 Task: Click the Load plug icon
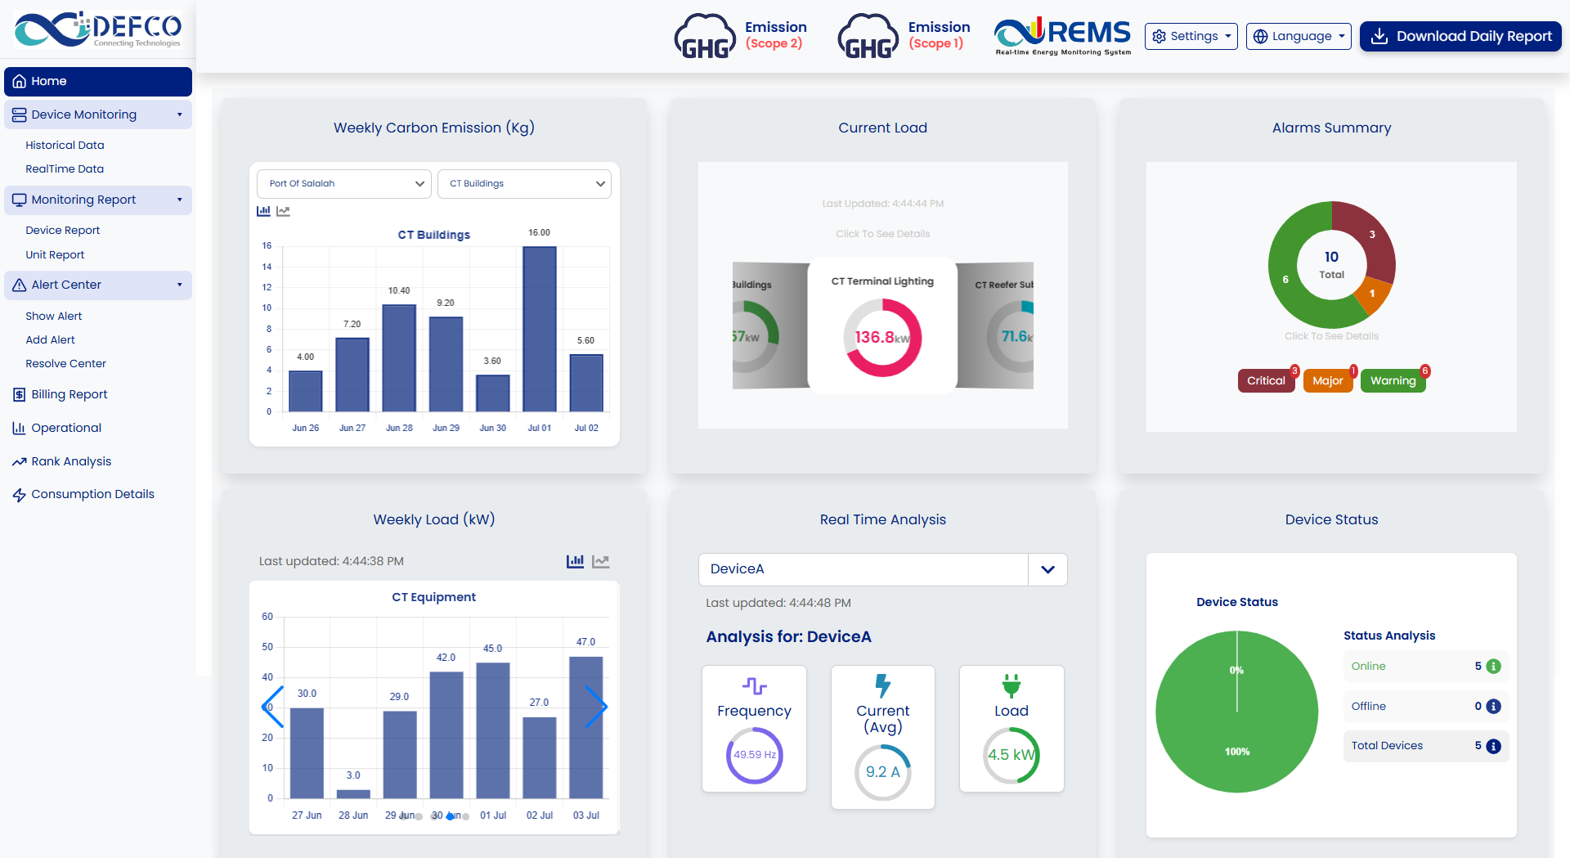(x=1012, y=685)
